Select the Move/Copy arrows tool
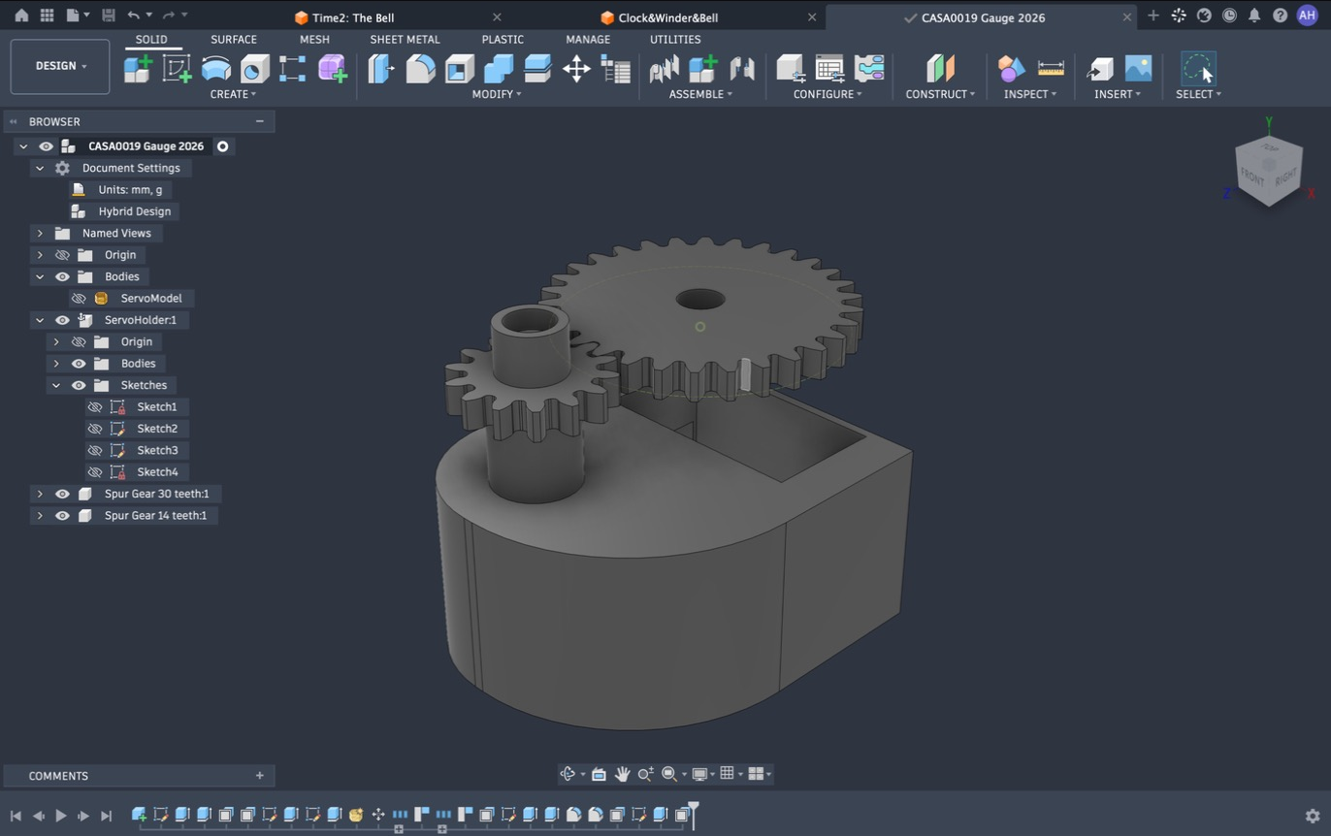1331x836 pixels. click(576, 69)
